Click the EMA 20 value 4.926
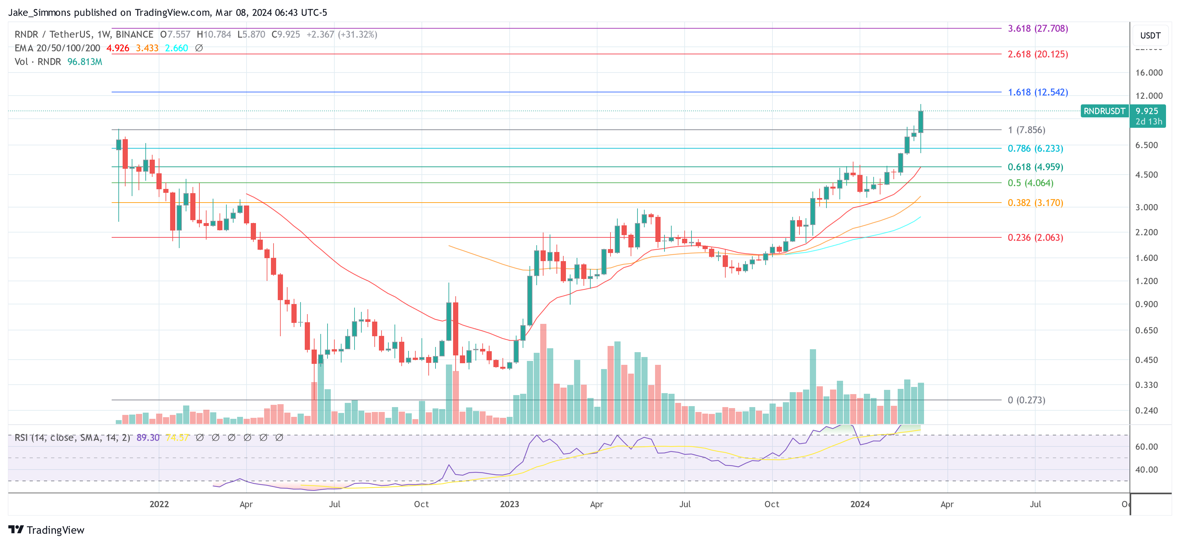 click(x=118, y=48)
